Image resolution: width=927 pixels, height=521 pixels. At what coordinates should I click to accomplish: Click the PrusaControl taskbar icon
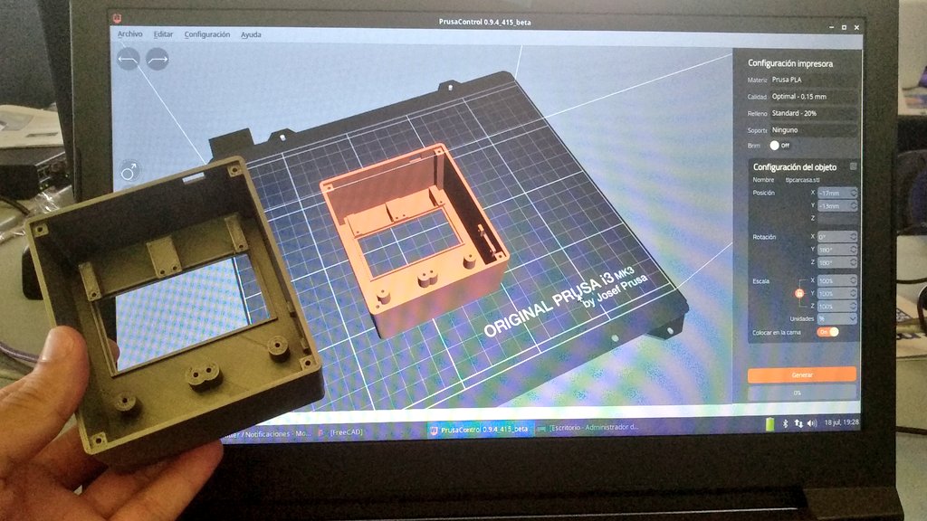(x=435, y=431)
